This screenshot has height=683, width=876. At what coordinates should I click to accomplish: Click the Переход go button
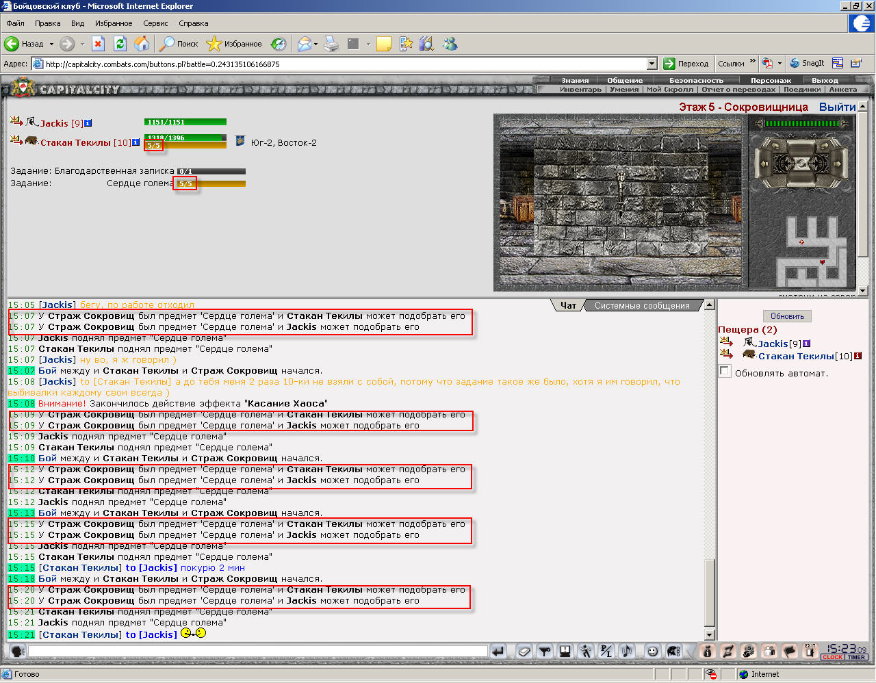[686, 64]
